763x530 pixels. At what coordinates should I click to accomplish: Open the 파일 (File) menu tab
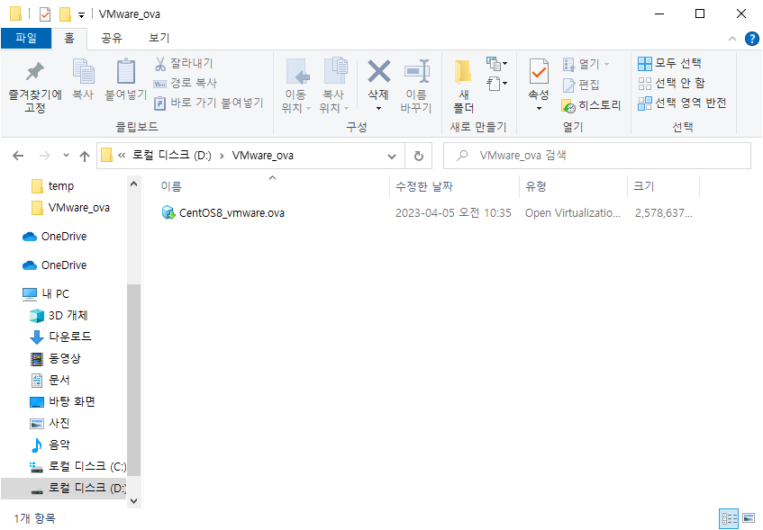(x=26, y=38)
